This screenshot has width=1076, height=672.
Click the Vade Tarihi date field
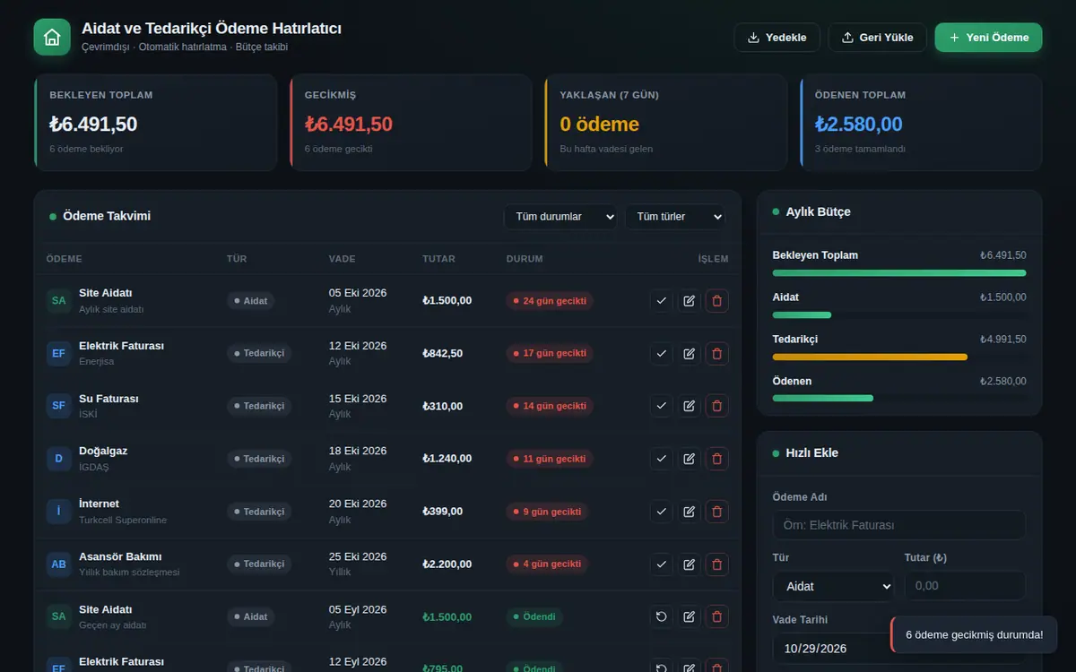[x=833, y=648]
